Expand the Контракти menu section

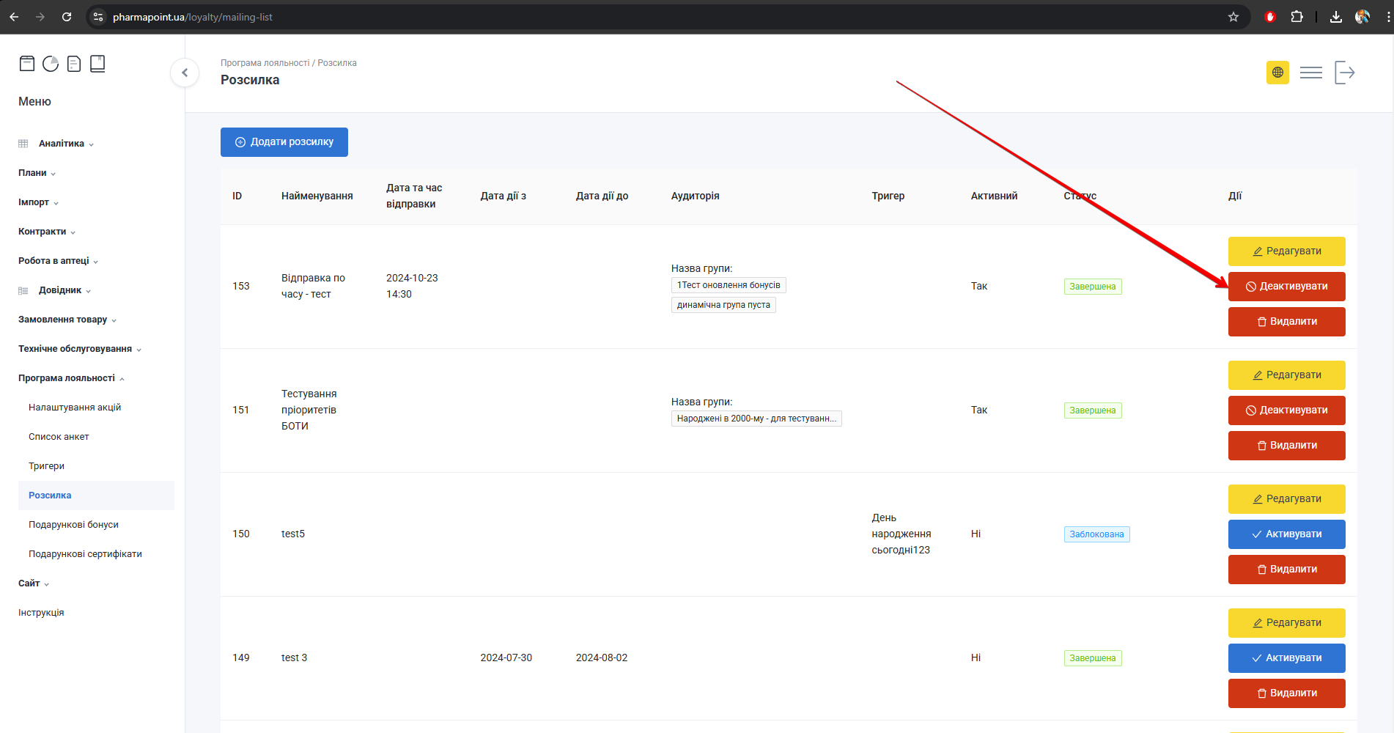(x=43, y=232)
